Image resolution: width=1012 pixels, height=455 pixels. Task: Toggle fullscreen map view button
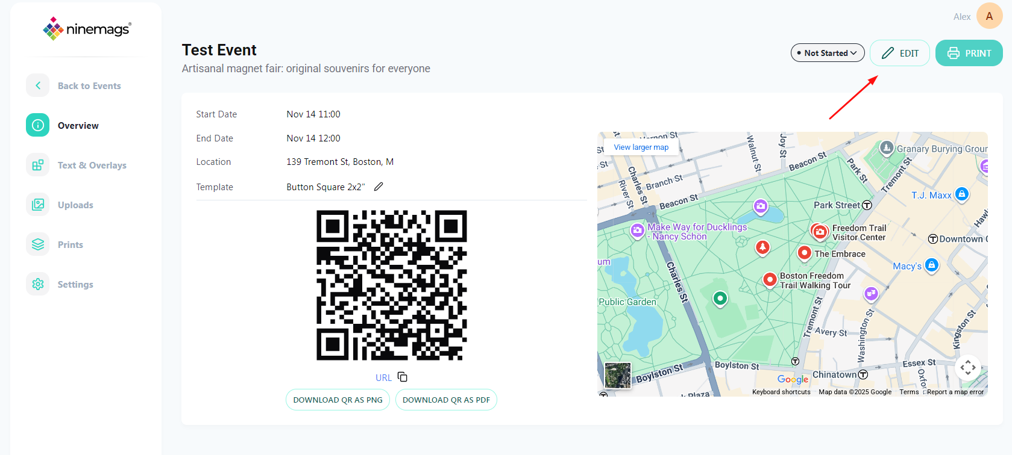click(x=968, y=367)
